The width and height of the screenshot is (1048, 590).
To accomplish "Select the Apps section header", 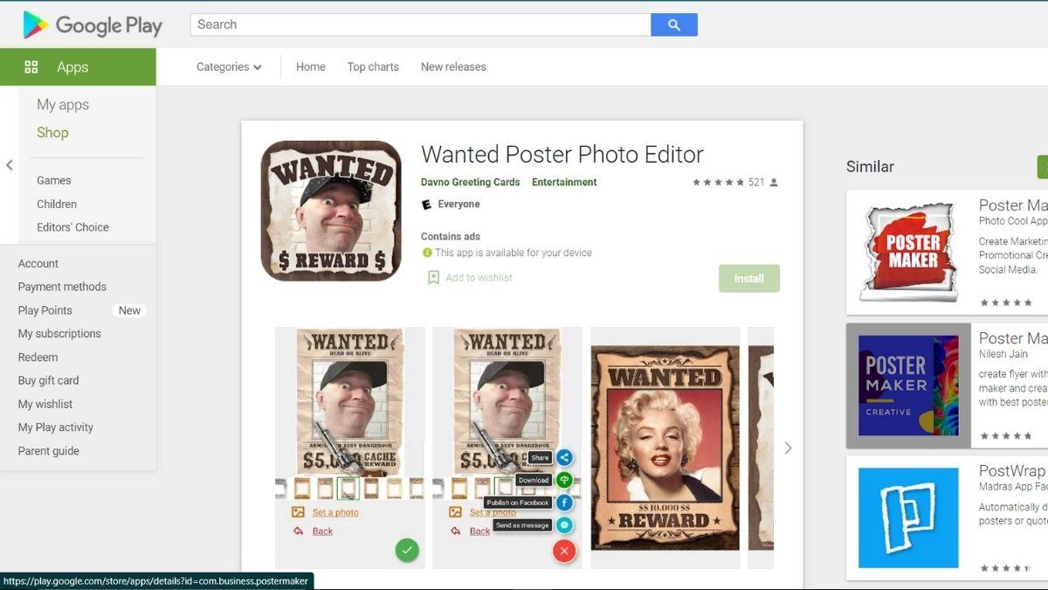I will pos(78,67).
